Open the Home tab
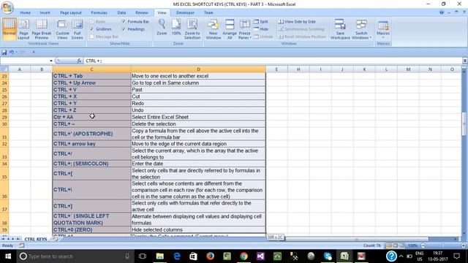 [26, 12]
